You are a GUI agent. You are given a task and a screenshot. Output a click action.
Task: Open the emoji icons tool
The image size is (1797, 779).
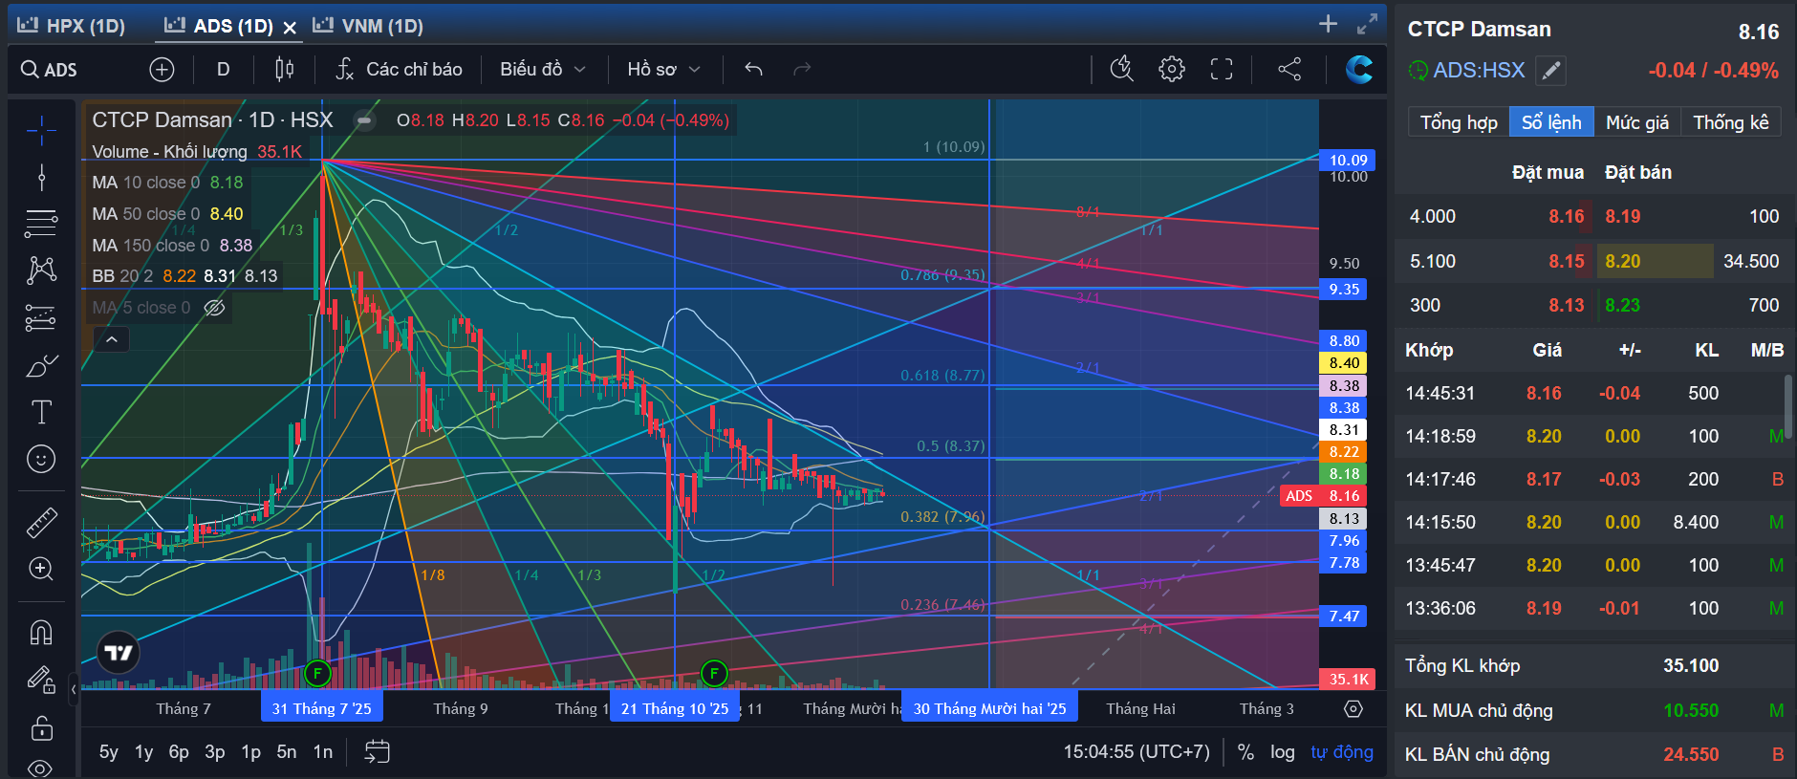(x=41, y=459)
